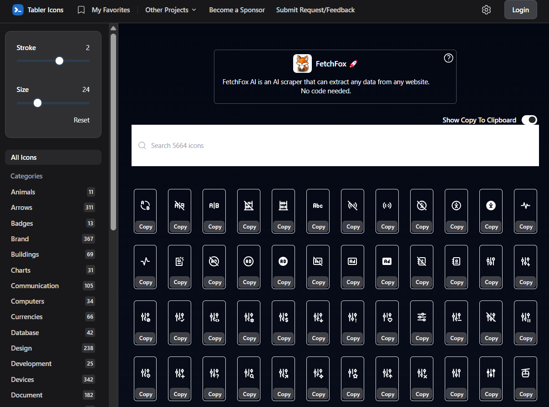Image resolution: width=549 pixels, height=407 pixels.
Task: Toggle Show Copy To Clipboard switch
Action: (529, 120)
